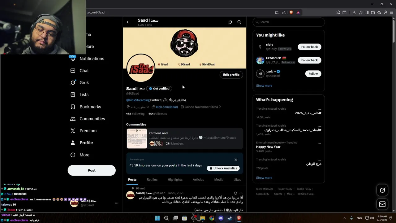The height and width of the screenshot is (223, 396).
Task: Open account menu dots beside @9lSaad
Action: click(117, 203)
